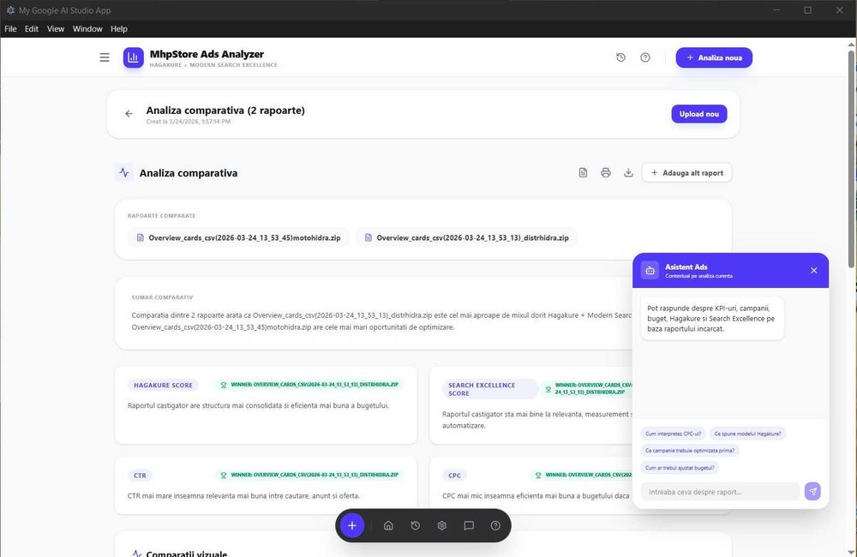Click the app icon in title bar
This screenshot has height=557, width=857.
[10, 9]
